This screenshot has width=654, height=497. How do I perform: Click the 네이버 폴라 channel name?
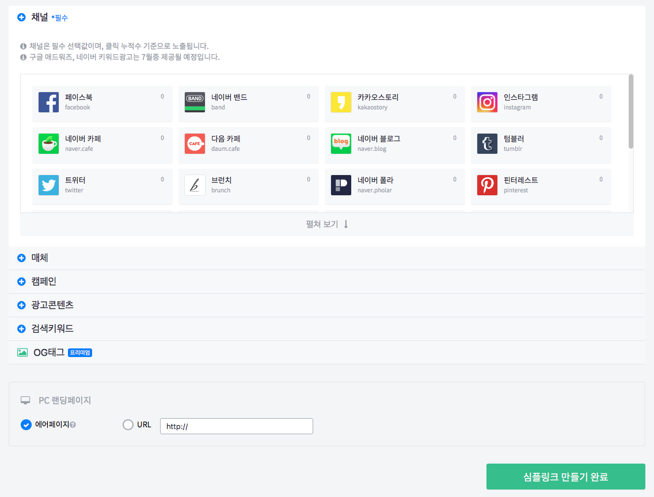pyautogui.click(x=375, y=180)
